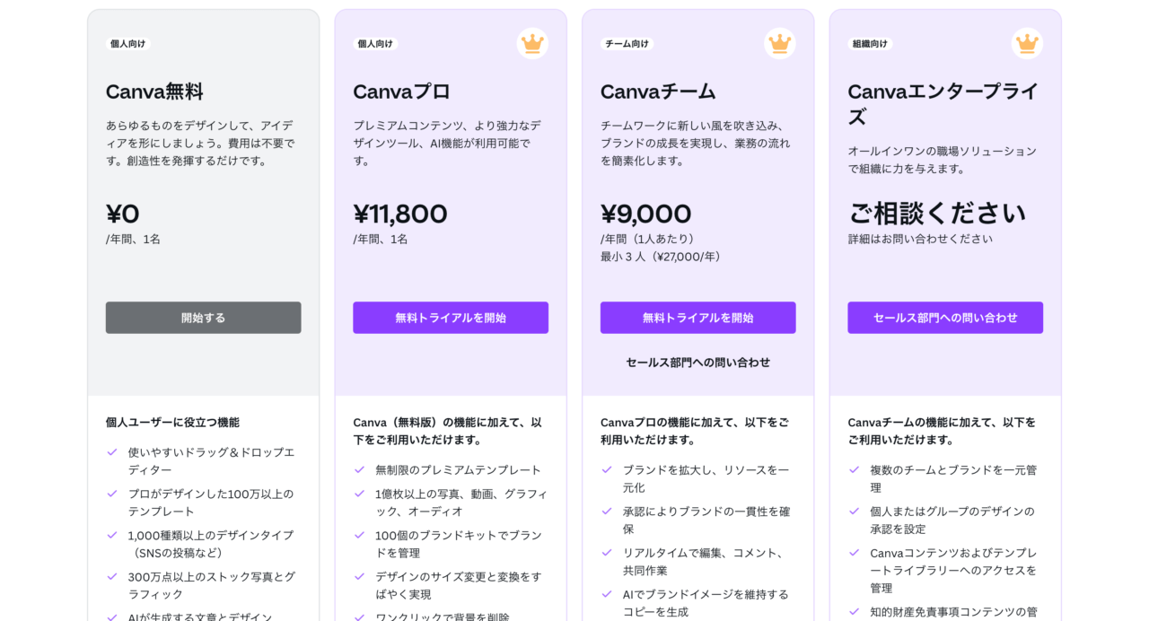
Task: Click the 個人向け badge on Canva無料 card
Action: (x=127, y=43)
